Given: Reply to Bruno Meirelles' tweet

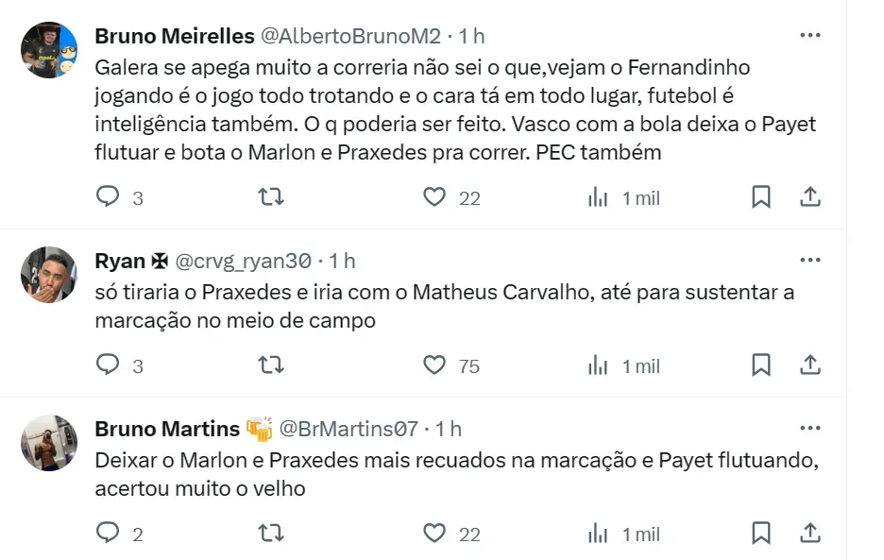Looking at the screenshot, I should (110, 196).
